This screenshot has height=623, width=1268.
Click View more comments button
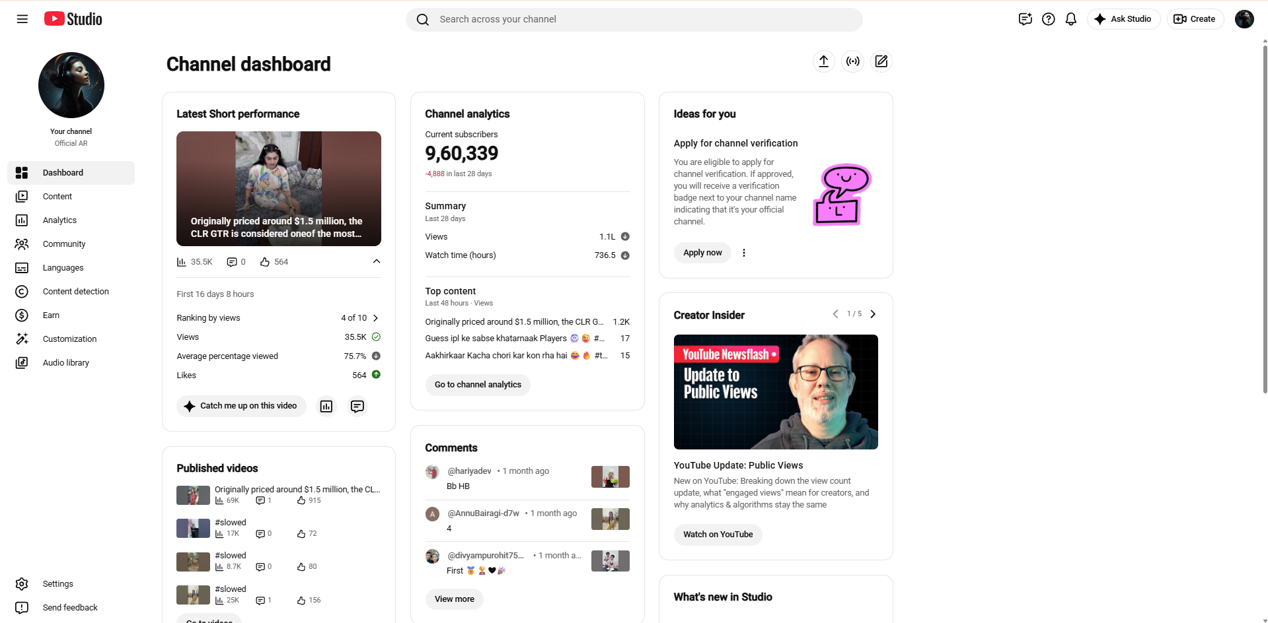click(x=455, y=599)
